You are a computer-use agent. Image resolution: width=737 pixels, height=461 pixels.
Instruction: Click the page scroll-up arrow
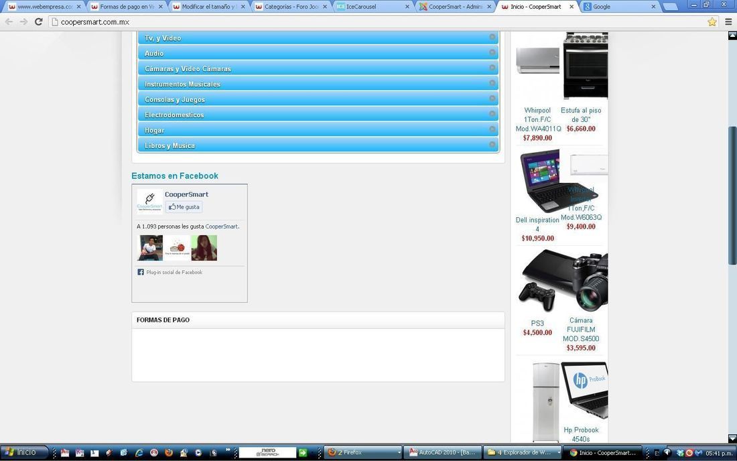click(x=732, y=36)
